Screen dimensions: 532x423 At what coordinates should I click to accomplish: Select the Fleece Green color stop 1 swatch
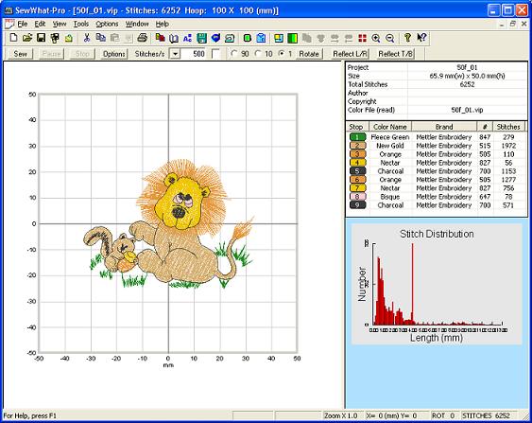click(357, 137)
